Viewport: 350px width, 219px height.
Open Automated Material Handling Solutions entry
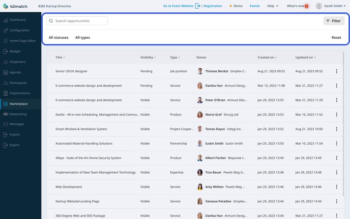pyautogui.click(x=84, y=144)
